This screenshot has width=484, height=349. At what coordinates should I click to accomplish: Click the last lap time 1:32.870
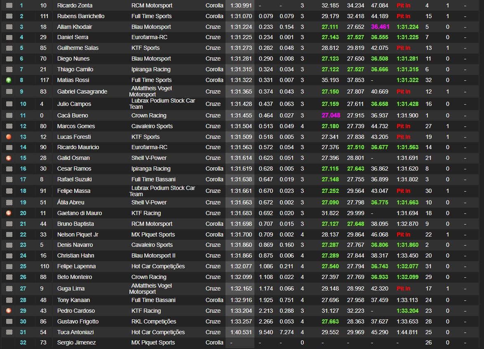(407, 224)
